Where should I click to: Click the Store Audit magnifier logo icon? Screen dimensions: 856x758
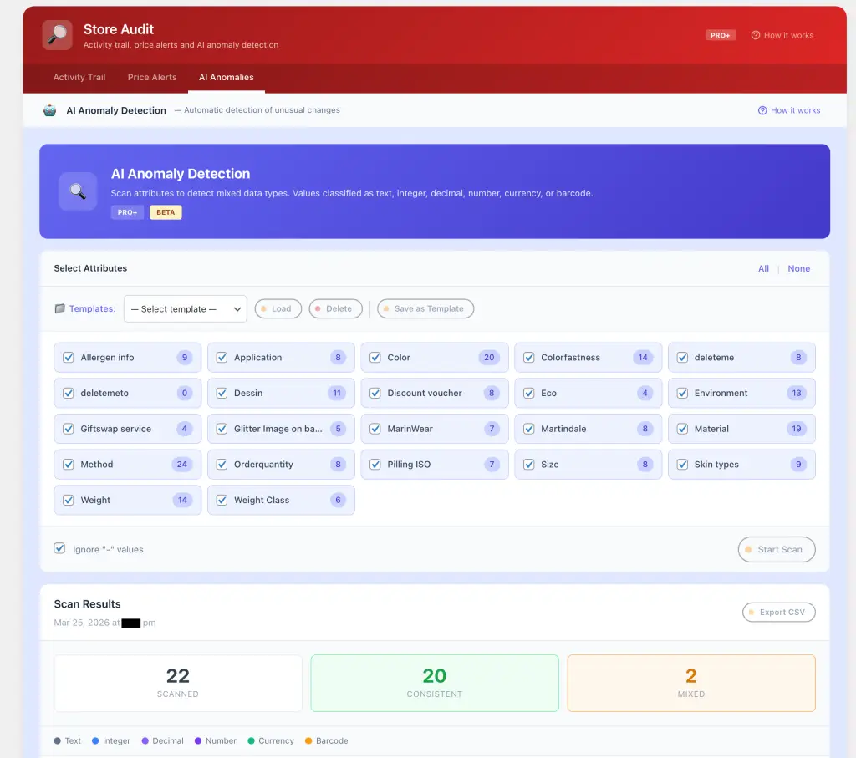(58, 35)
